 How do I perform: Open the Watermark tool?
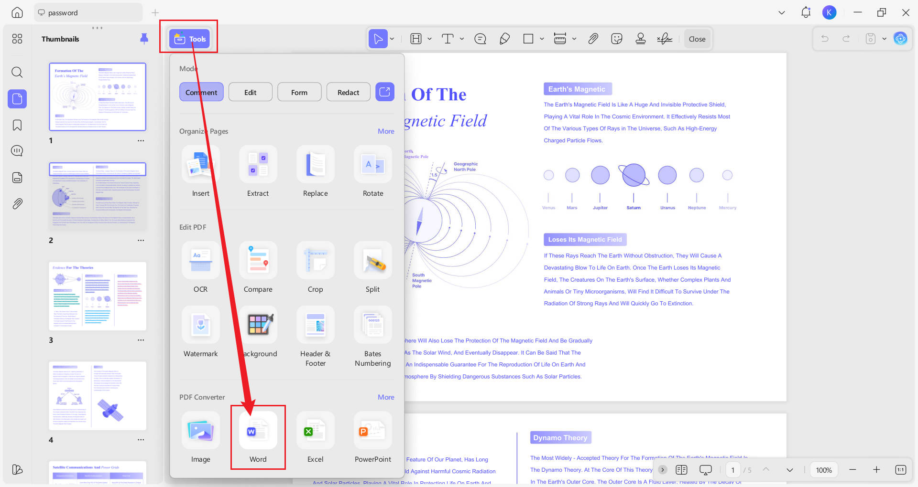pos(201,332)
